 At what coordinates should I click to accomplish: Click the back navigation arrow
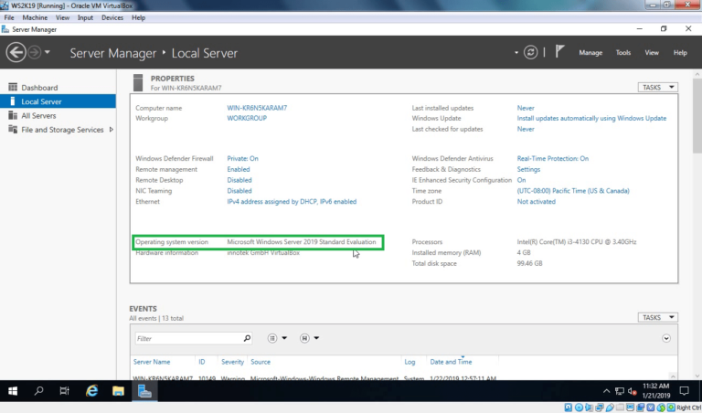(x=15, y=53)
